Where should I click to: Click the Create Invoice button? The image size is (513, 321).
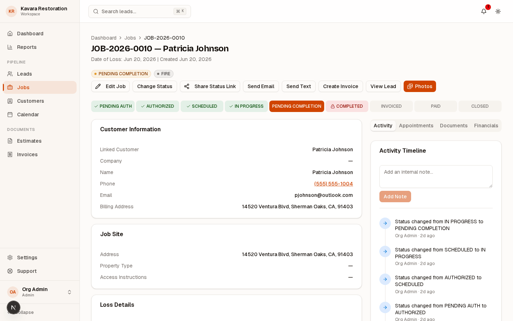click(x=341, y=86)
